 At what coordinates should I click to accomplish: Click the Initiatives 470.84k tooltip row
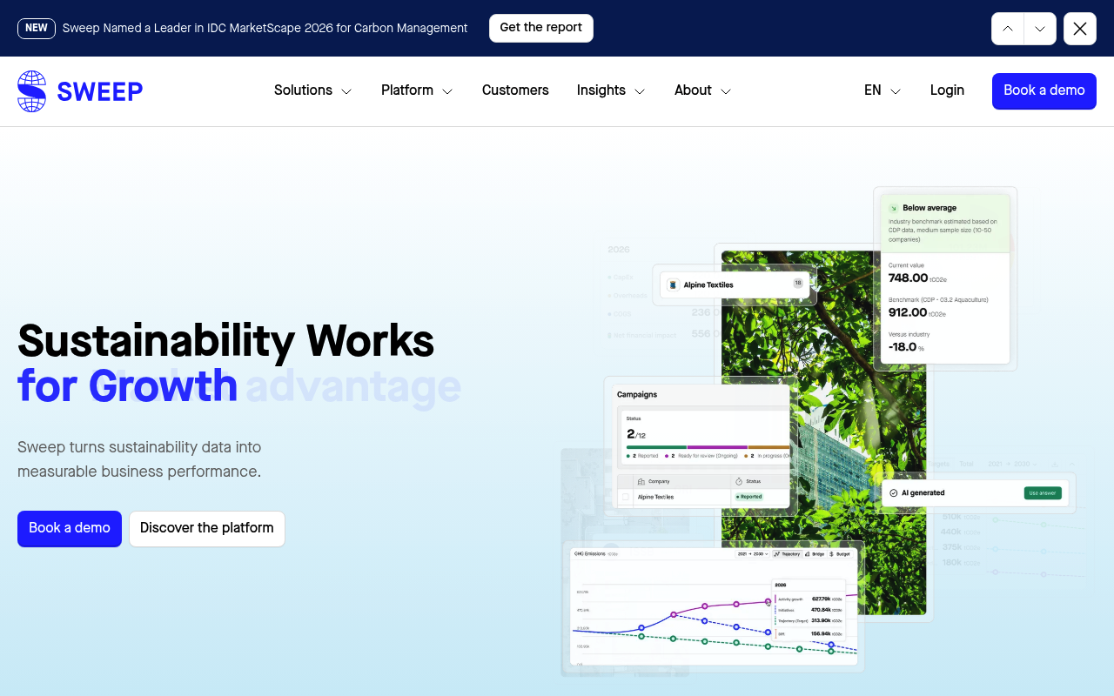tap(809, 610)
